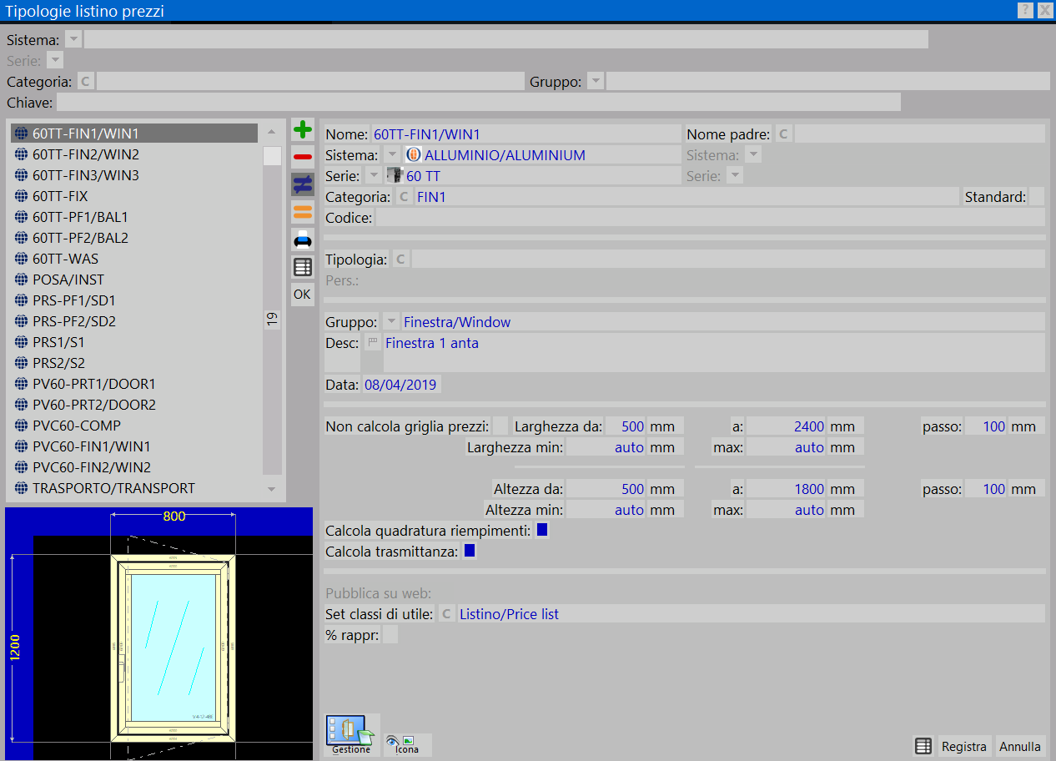This screenshot has height=761, width=1056.
Task: Click globe icon beside PVC60-FIN1/WIN1
Action: coord(22,446)
